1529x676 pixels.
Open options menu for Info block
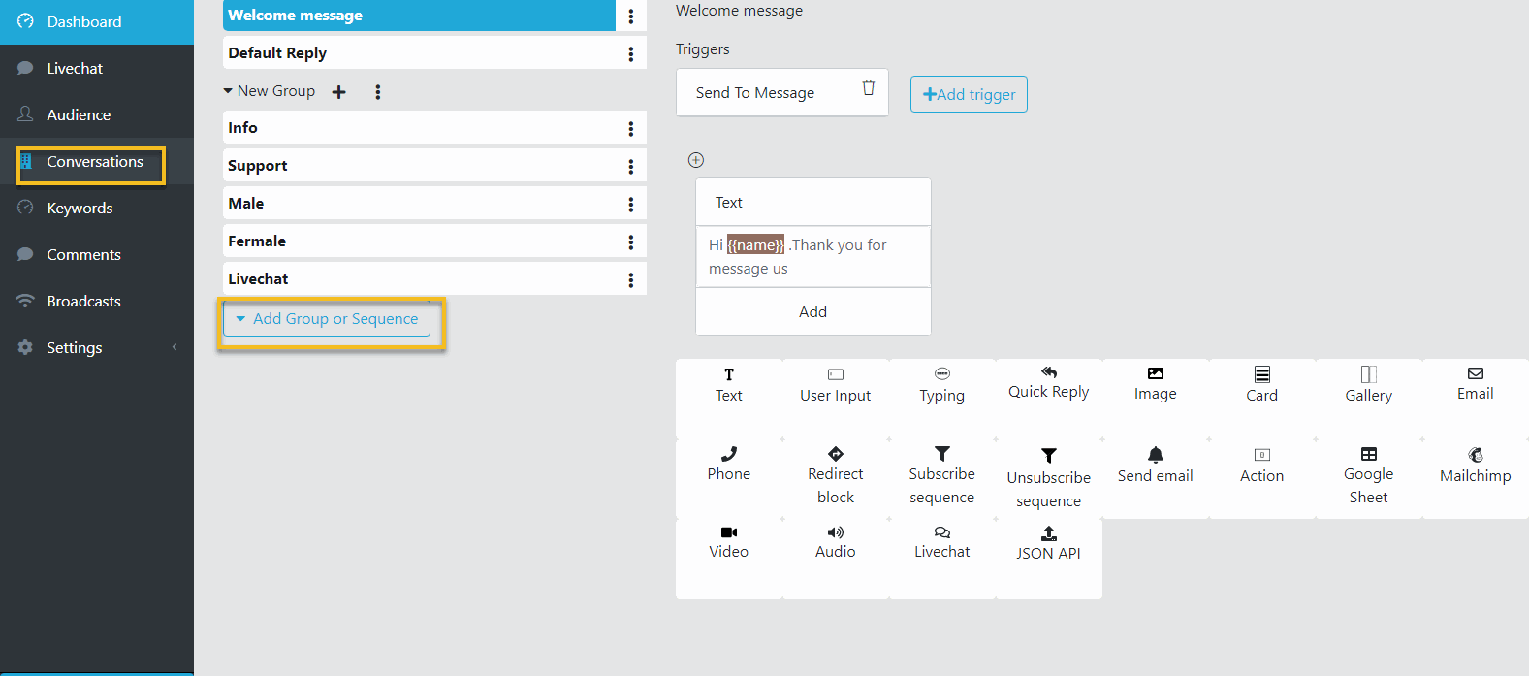coord(631,129)
